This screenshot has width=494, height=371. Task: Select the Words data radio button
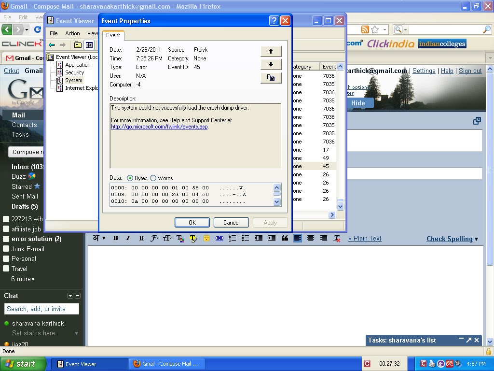[153, 178]
